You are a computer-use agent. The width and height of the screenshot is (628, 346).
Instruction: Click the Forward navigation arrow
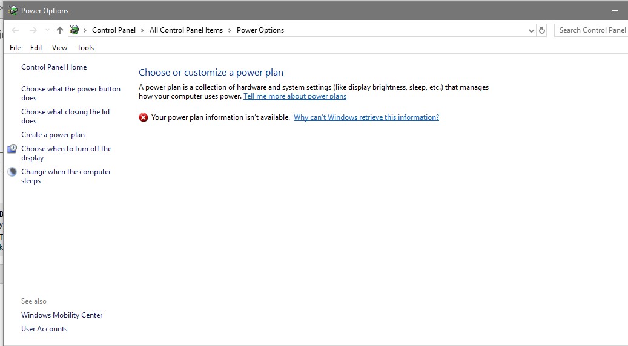pyautogui.click(x=33, y=30)
